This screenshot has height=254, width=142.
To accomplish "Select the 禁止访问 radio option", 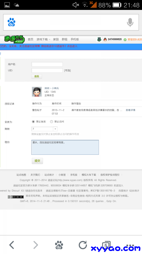I will pyautogui.click(x=52, y=121).
